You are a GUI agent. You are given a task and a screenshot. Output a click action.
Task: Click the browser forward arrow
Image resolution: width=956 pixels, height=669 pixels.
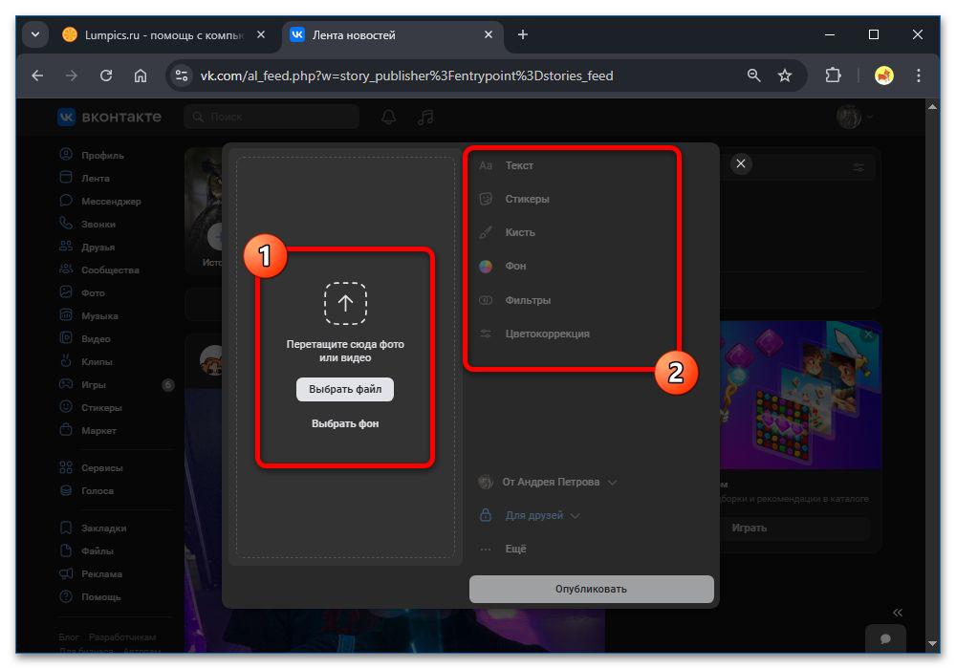tap(72, 76)
